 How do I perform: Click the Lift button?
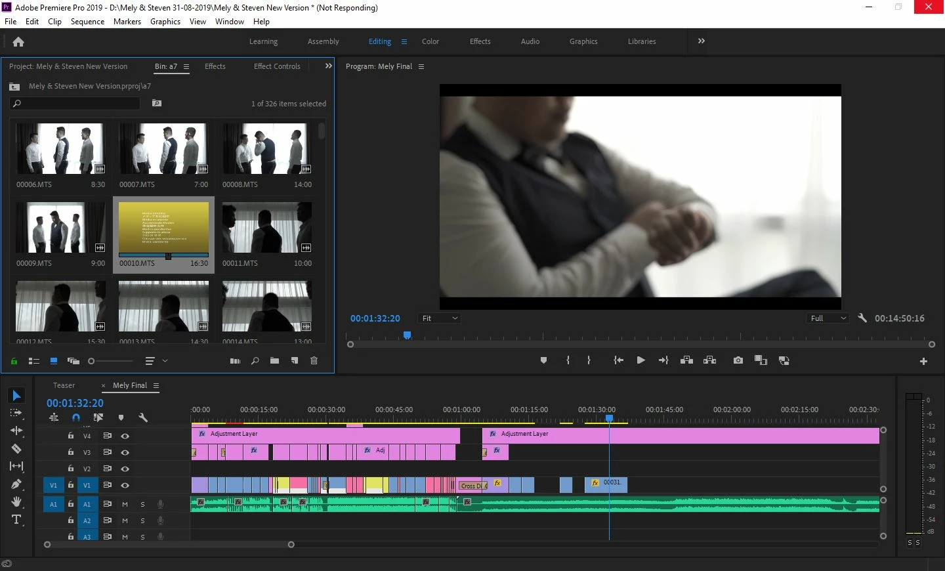coord(686,360)
